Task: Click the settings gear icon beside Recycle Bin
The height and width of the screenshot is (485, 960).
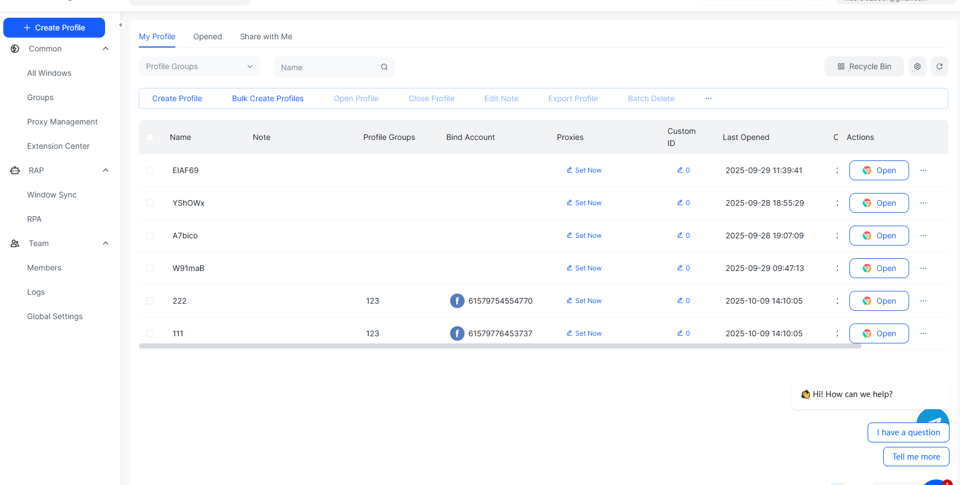Action: pyautogui.click(x=917, y=66)
